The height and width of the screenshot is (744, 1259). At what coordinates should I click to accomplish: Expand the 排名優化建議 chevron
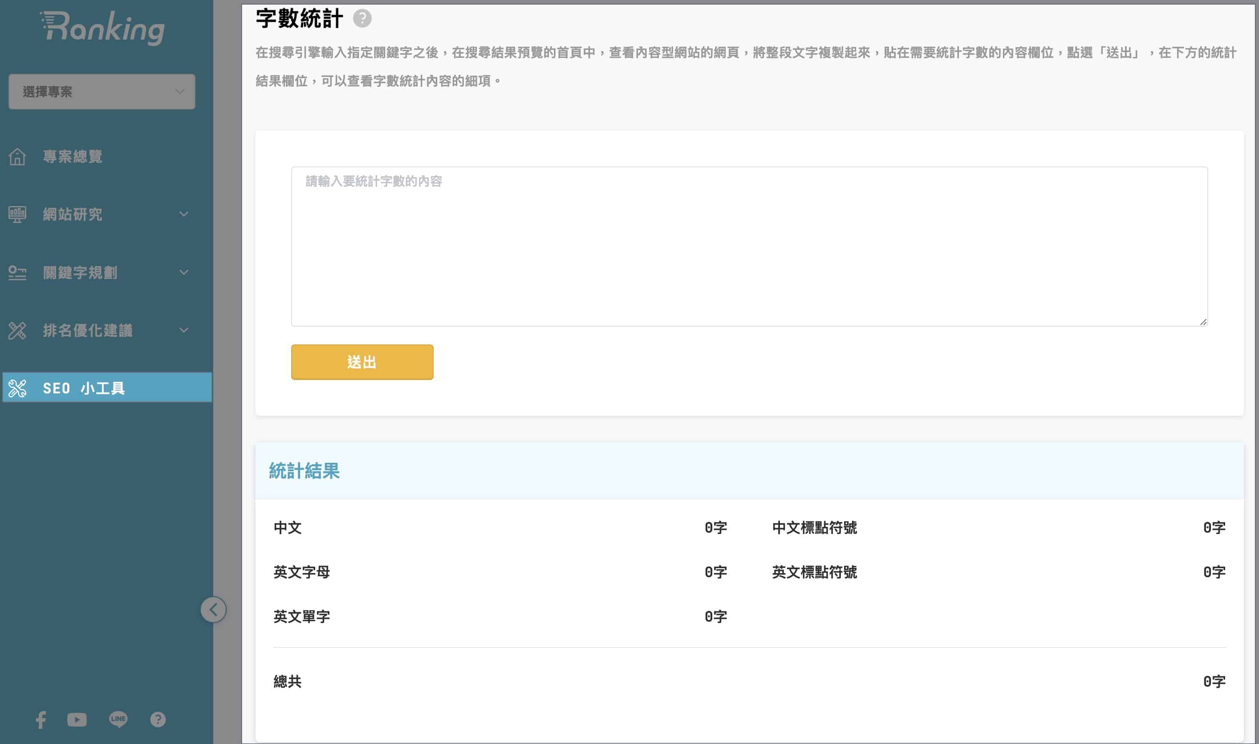coord(183,330)
